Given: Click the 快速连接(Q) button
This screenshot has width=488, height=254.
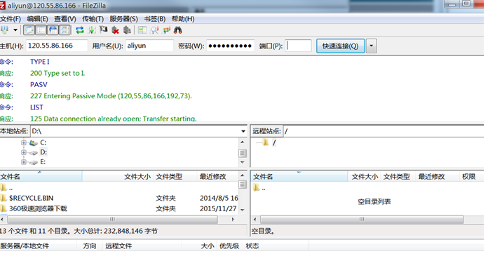Looking at the screenshot, I should tap(341, 46).
